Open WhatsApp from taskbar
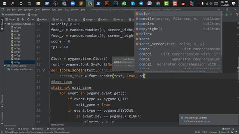The height and width of the screenshot is (134, 239). pyautogui.click(x=124, y=3)
